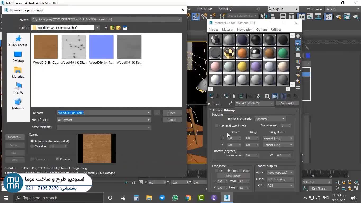
Task: Go up one folder level icon
Action: coord(112,28)
